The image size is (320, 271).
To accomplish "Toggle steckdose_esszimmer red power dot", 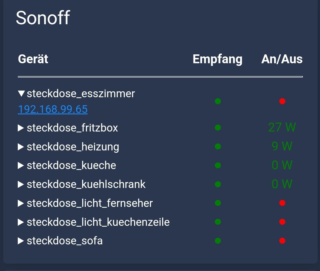I will (282, 101).
